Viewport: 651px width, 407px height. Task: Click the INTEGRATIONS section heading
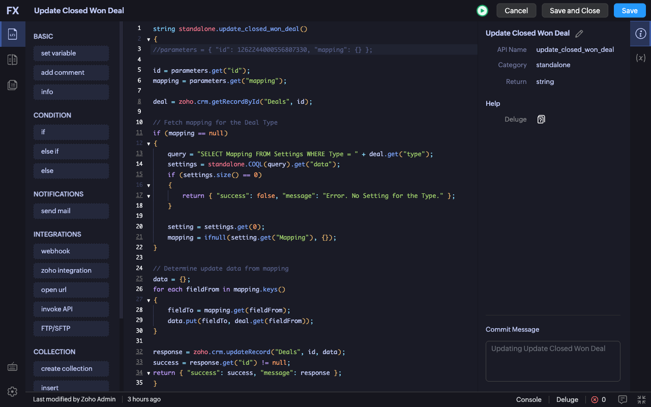57,235
